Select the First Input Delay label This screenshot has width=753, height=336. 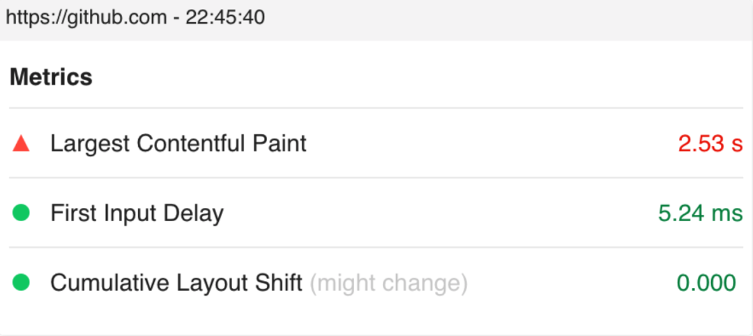[137, 214]
